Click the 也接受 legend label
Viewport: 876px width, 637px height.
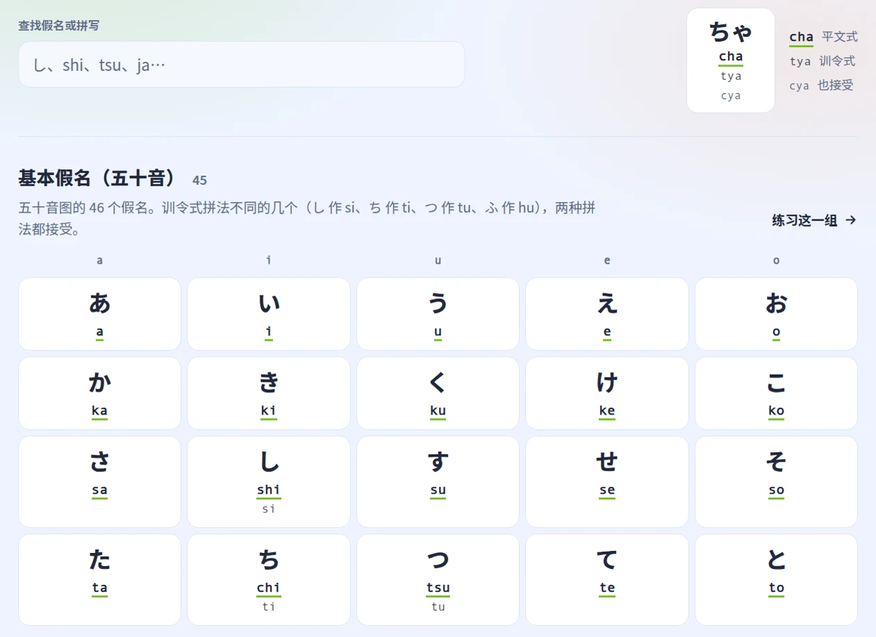pos(836,85)
